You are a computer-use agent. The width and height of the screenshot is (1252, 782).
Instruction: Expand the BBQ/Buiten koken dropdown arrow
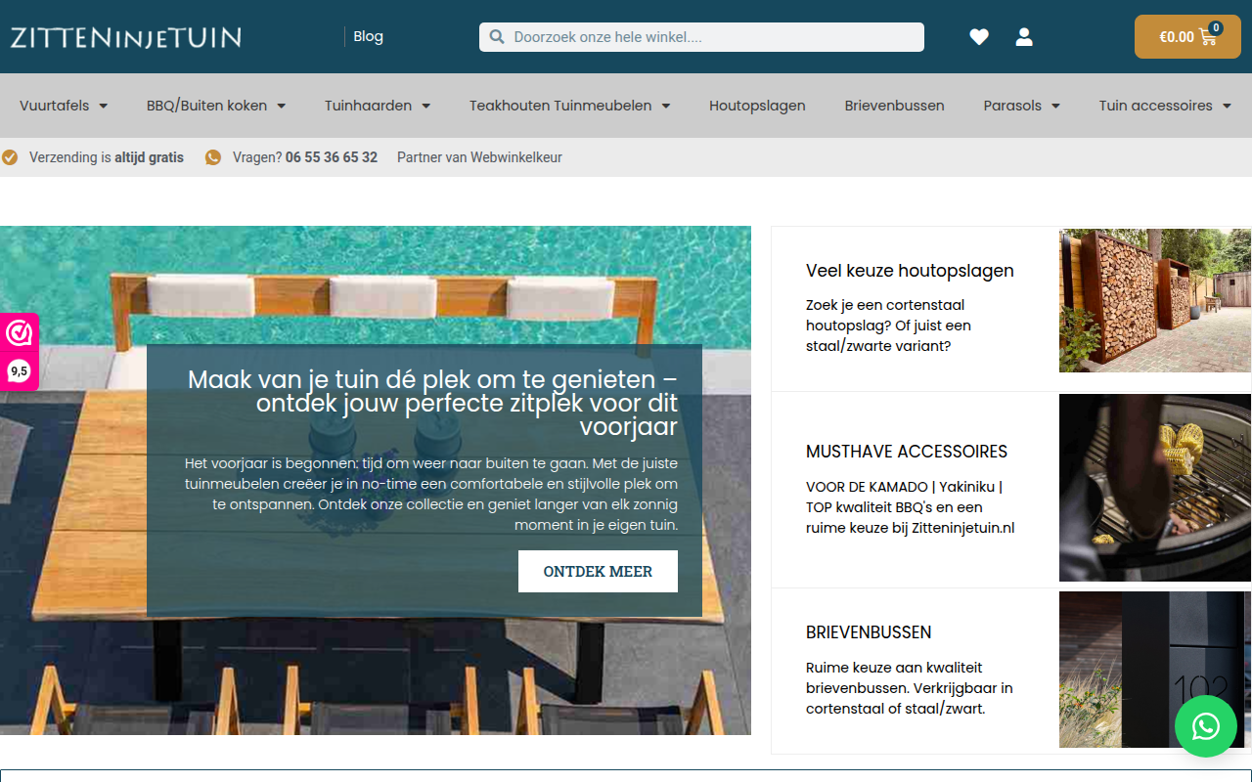(x=281, y=106)
